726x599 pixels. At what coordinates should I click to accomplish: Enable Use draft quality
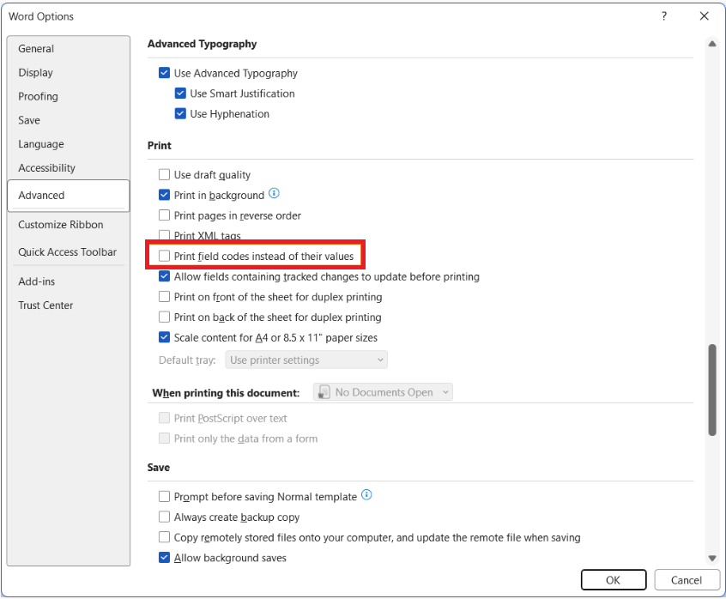(x=165, y=174)
